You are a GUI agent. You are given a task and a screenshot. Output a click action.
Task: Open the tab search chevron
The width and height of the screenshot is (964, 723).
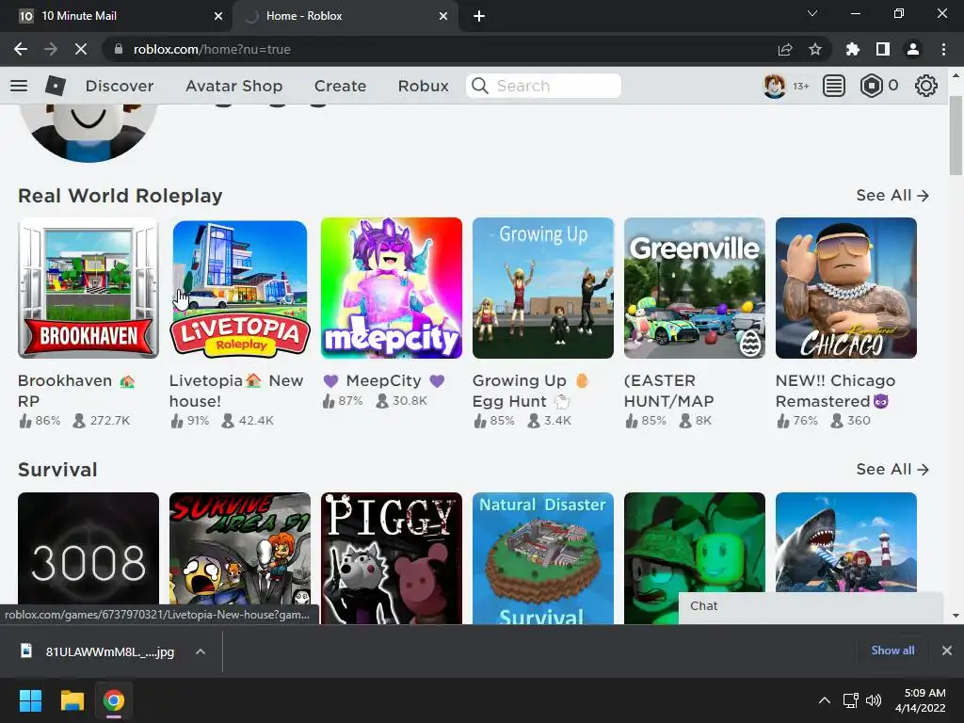tap(812, 13)
